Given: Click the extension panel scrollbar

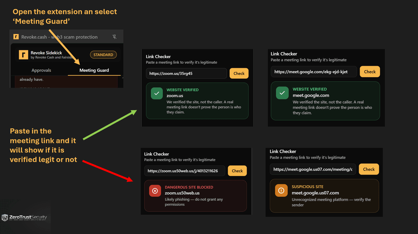Looking at the screenshot, I should pyautogui.click(x=122, y=82).
